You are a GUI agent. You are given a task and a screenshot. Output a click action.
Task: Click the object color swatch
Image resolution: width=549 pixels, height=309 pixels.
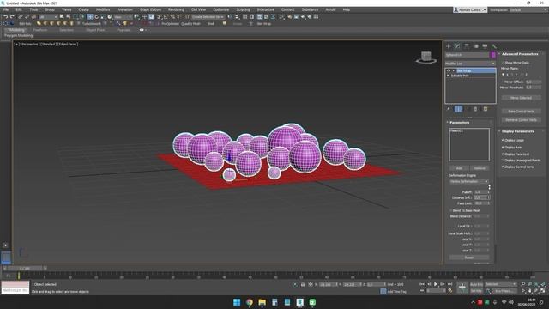493,55
